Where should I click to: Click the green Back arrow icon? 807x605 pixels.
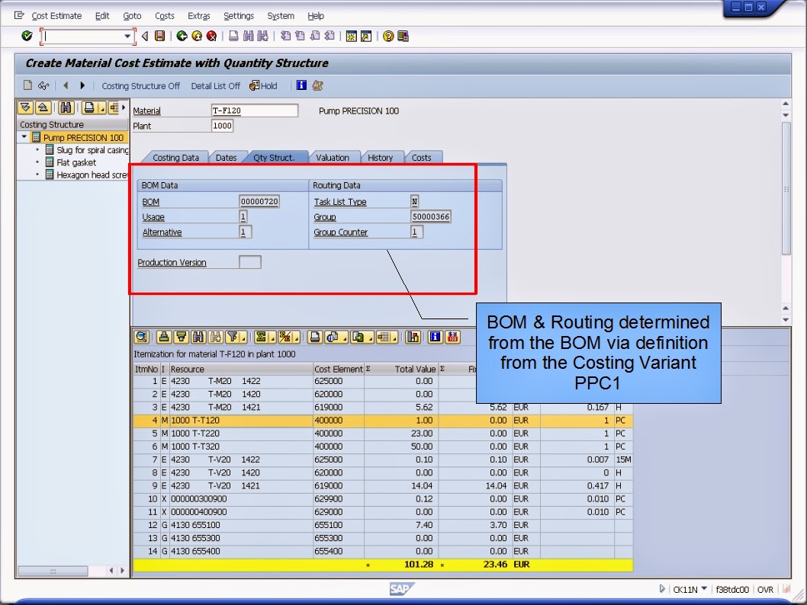[181, 36]
